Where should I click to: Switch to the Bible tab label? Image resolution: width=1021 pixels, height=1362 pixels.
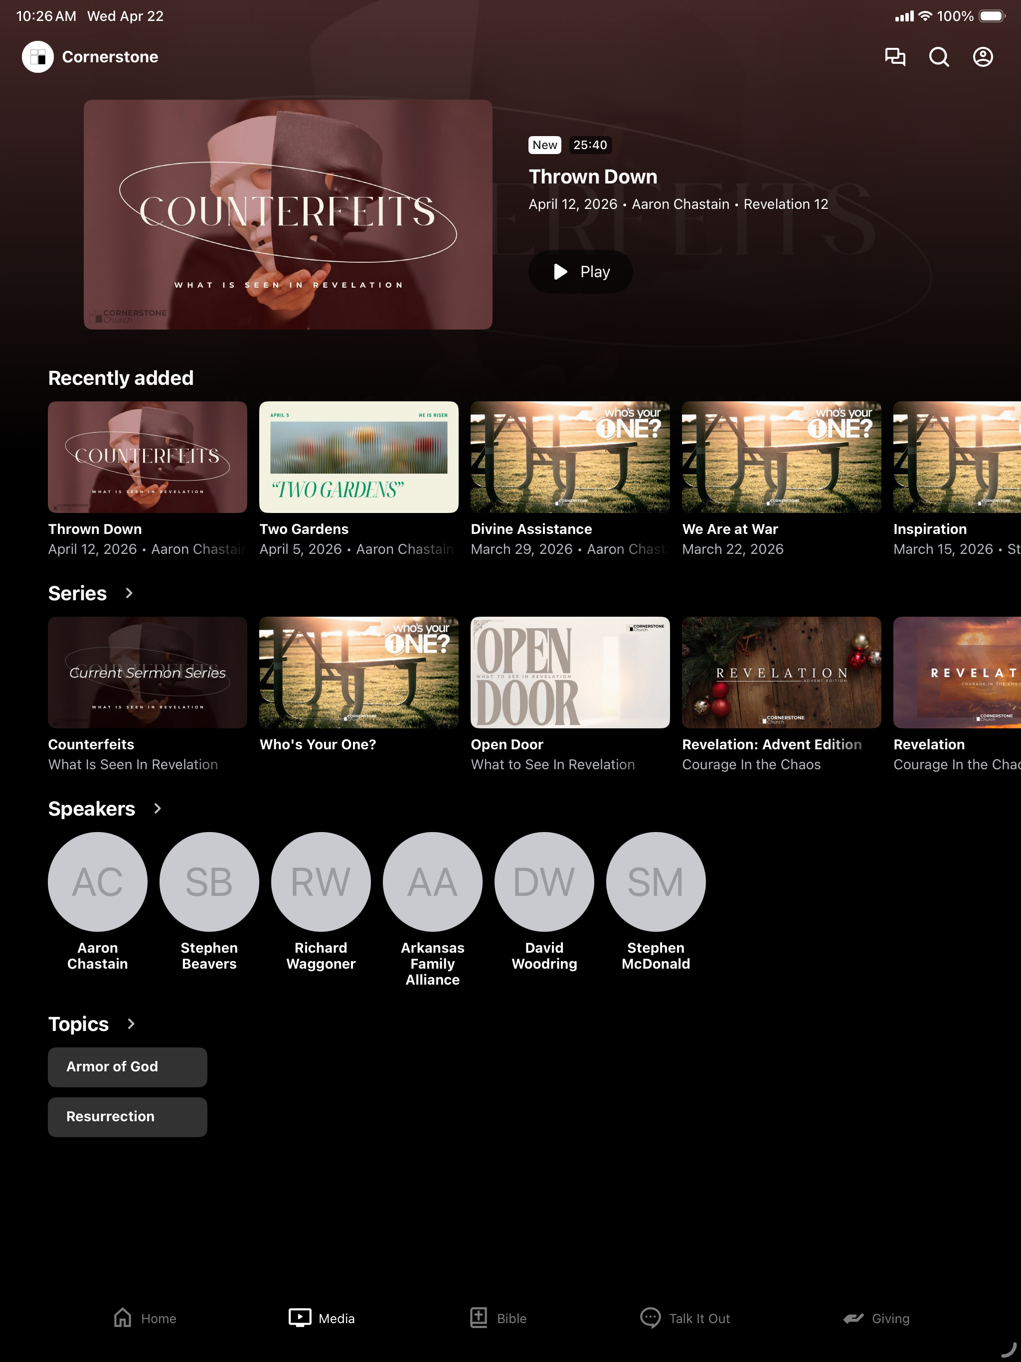(511, 1318)
